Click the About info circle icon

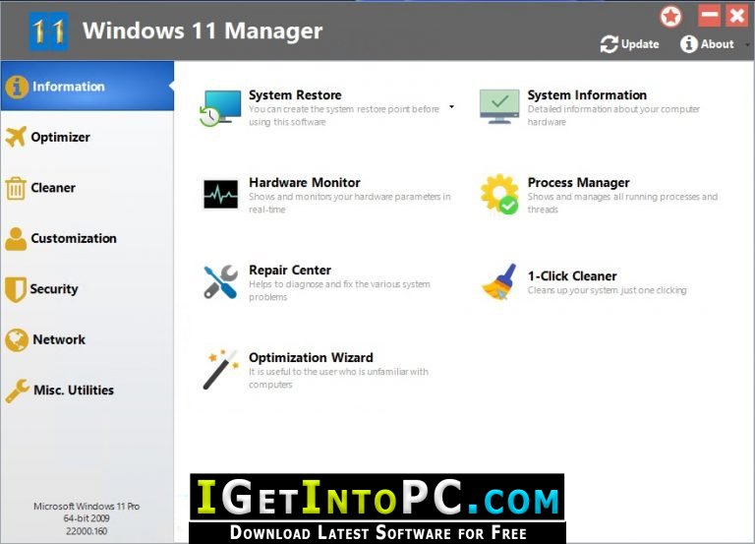pos(688,44)
